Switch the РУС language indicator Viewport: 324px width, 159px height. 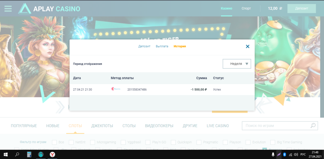(x=303, y=154)
